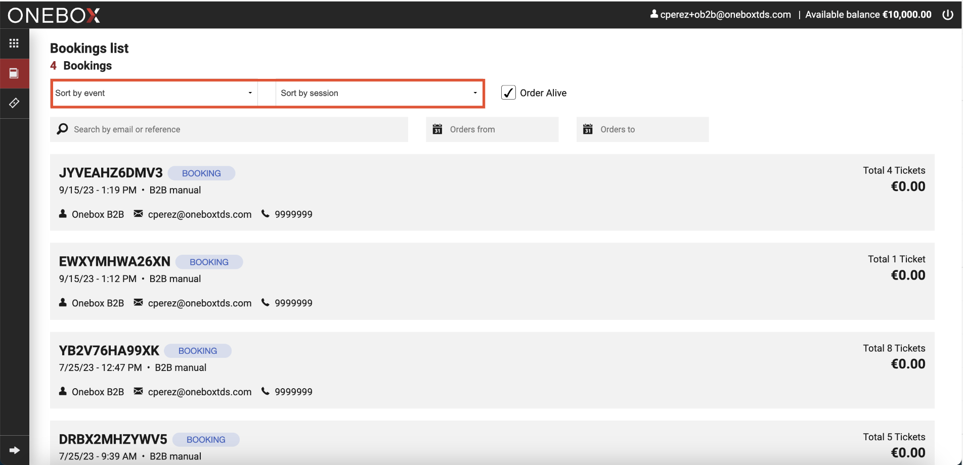The height and width of the screenshot is (465, 963).
Task: Click phone number 9999999 in YB2V76HA99XK booking
Action: [293, 392]
